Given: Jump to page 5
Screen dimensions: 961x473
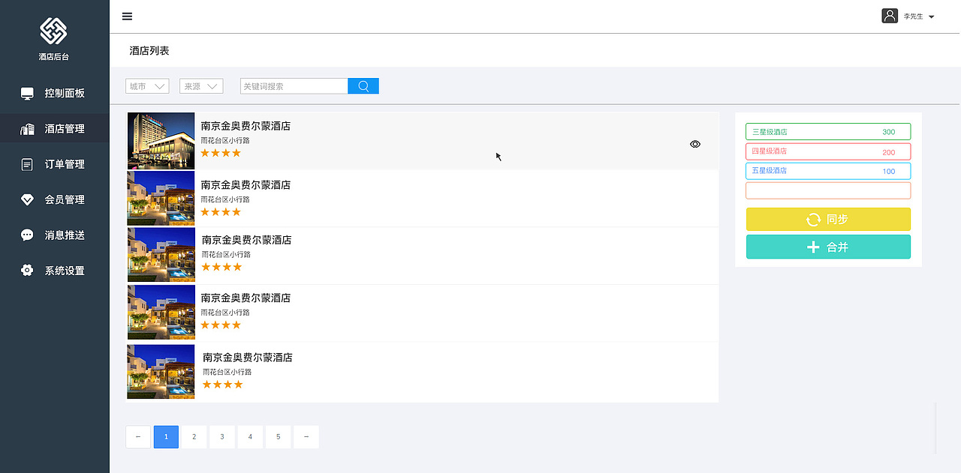Looking at the screenshot, I should coord(278,437).
